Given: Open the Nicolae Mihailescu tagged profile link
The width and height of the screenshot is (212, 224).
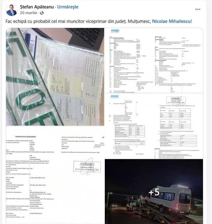Looking at the screenshot, I should [171, 21].
